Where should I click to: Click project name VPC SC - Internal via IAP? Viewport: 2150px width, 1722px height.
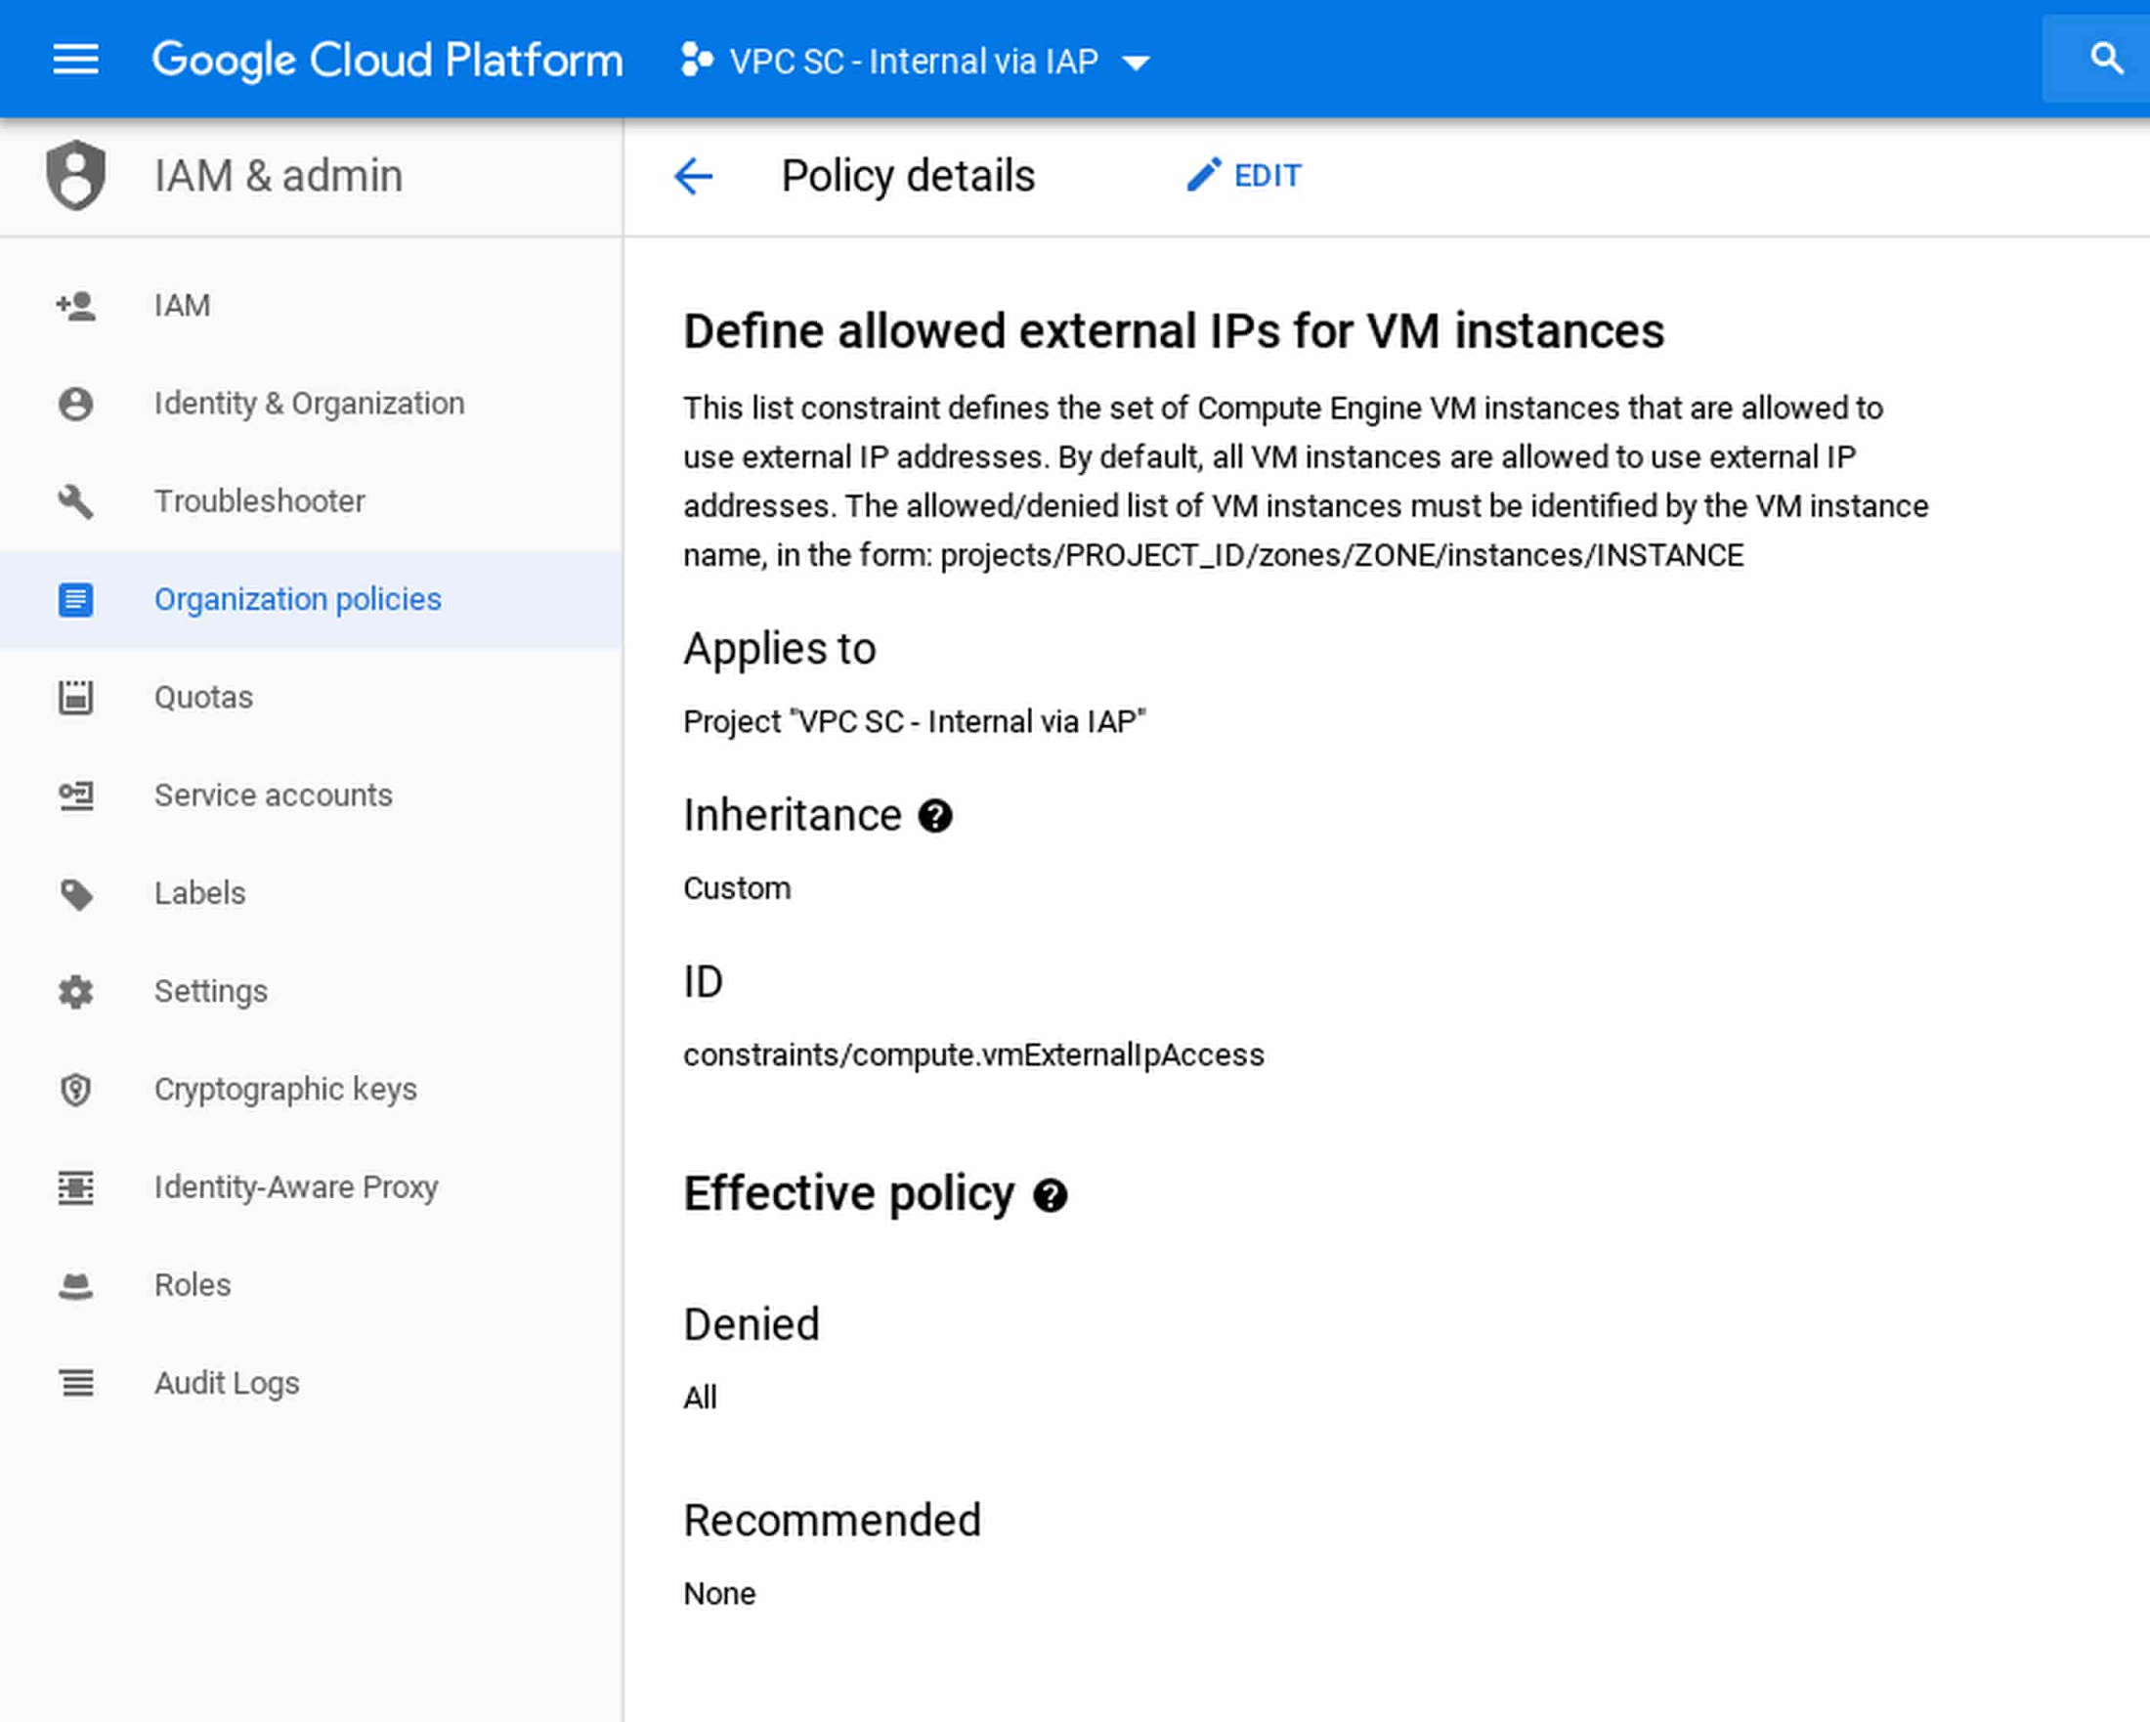(914, 62)
